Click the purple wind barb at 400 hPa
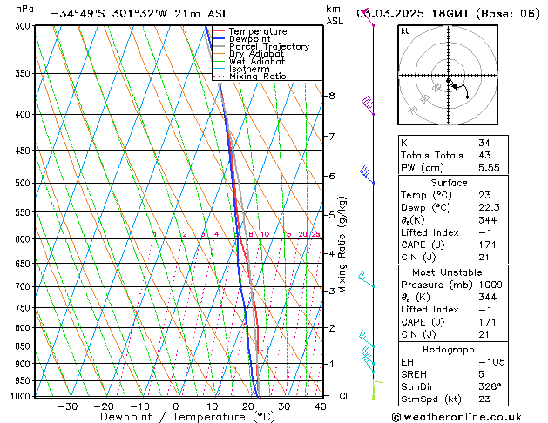Screen dimensions: 548x423 (x=368, y=106)
